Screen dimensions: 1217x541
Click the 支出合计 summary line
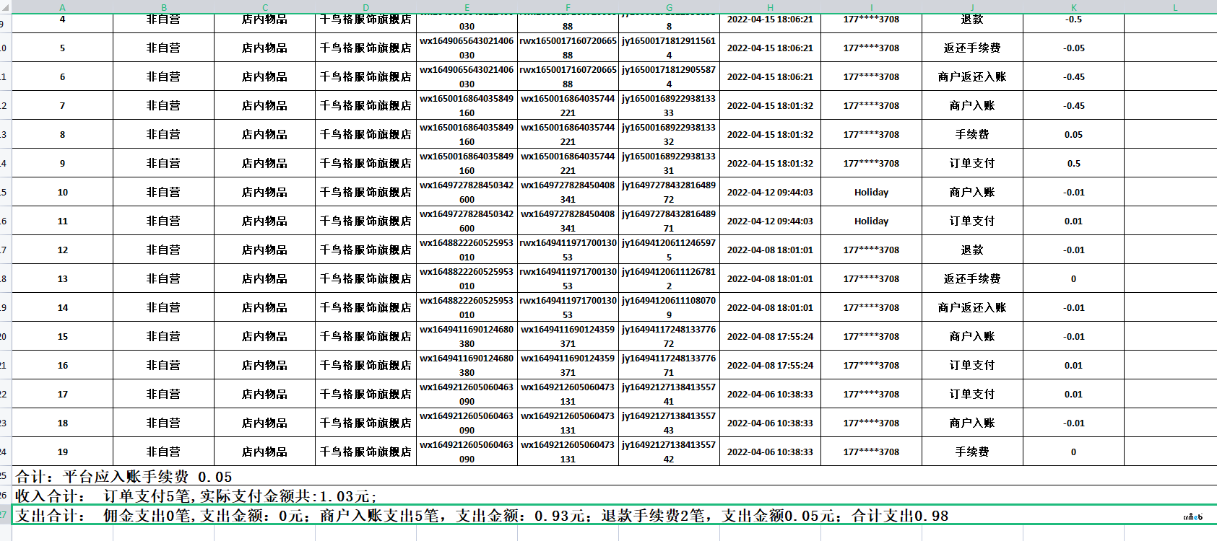pyautogui.click(x=482, y=516)
